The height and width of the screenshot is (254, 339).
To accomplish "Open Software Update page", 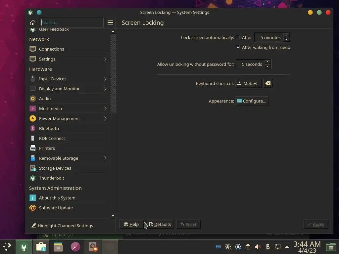I will click(x=68, y=208).
